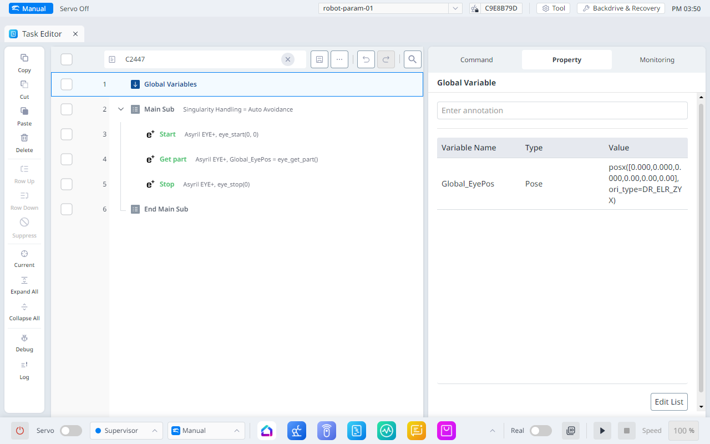Open the remote control module icon
The image size is (710, 444).
pos(327,431)
